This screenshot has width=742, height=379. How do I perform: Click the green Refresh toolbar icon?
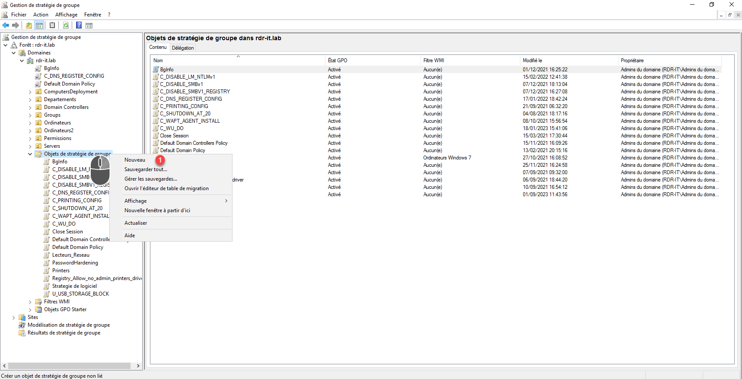tap(66, 25)
